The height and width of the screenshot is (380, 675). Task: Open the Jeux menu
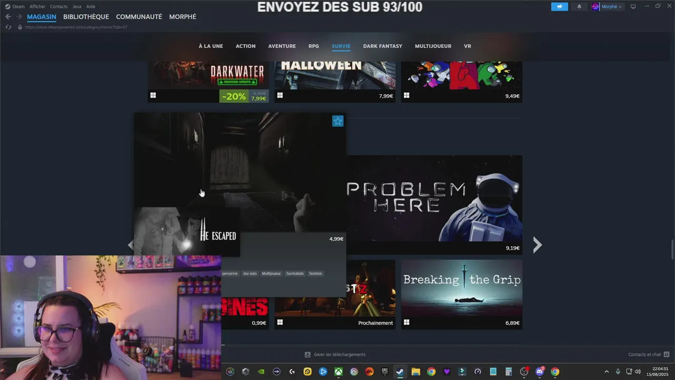[77, 6]
